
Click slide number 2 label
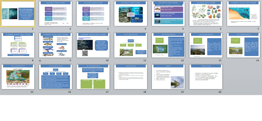pyautogui.click(x=70, y=29)
